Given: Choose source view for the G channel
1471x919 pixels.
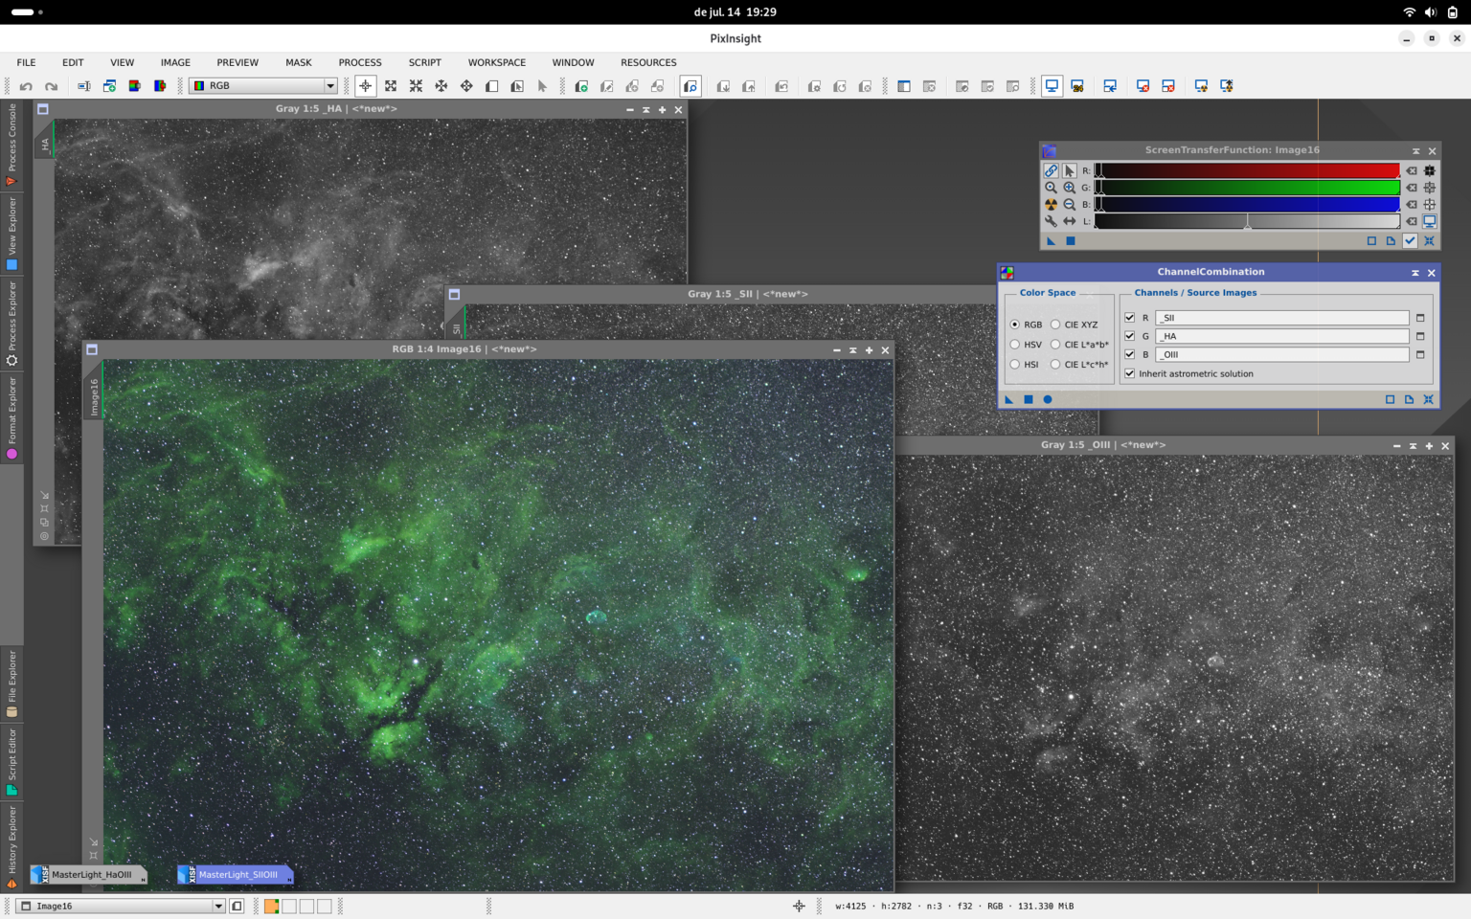Looking at the screenshot, I should pyautogui.click(x=1420, y=336).
